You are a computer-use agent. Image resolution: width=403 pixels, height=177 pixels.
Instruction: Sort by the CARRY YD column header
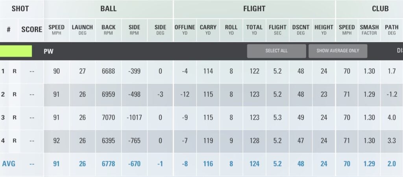coord(208,30)
